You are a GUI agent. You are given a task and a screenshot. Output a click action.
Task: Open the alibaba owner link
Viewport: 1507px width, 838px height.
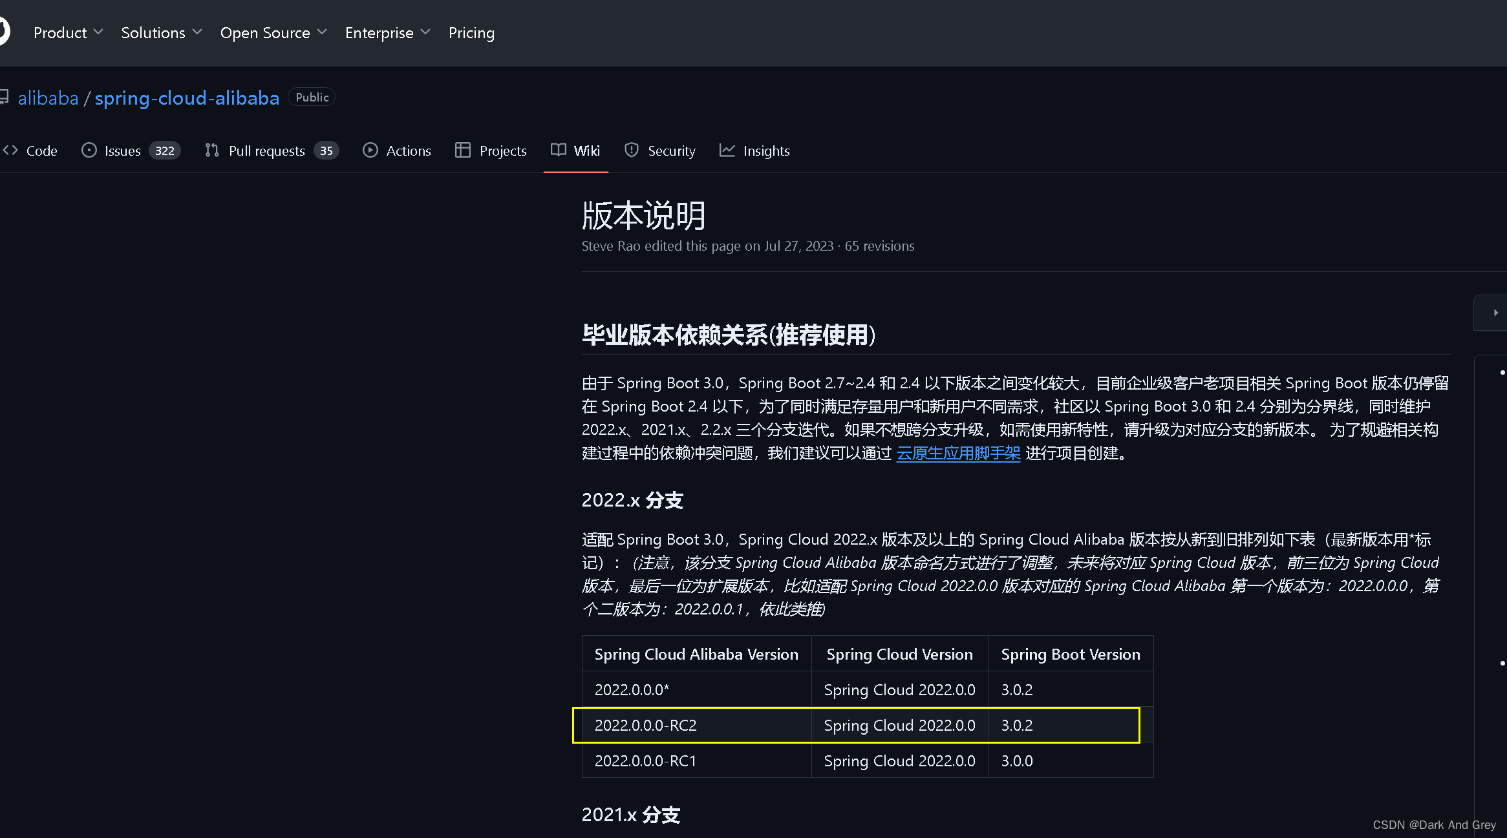click(x=48, y=98)
